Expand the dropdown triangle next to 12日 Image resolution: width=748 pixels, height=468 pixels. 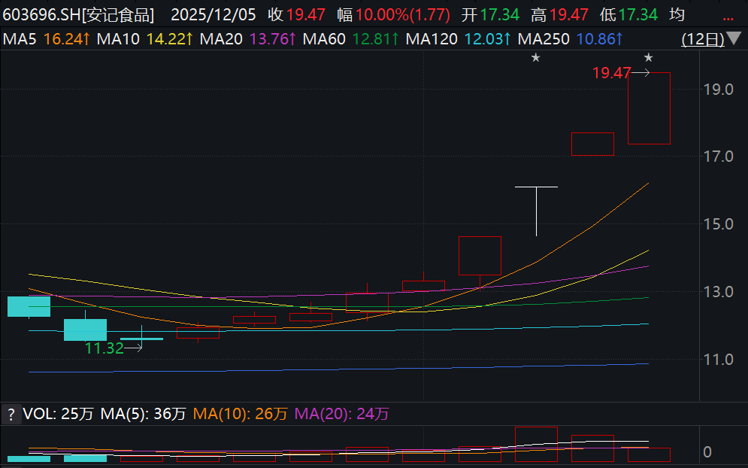pos(733,38)
